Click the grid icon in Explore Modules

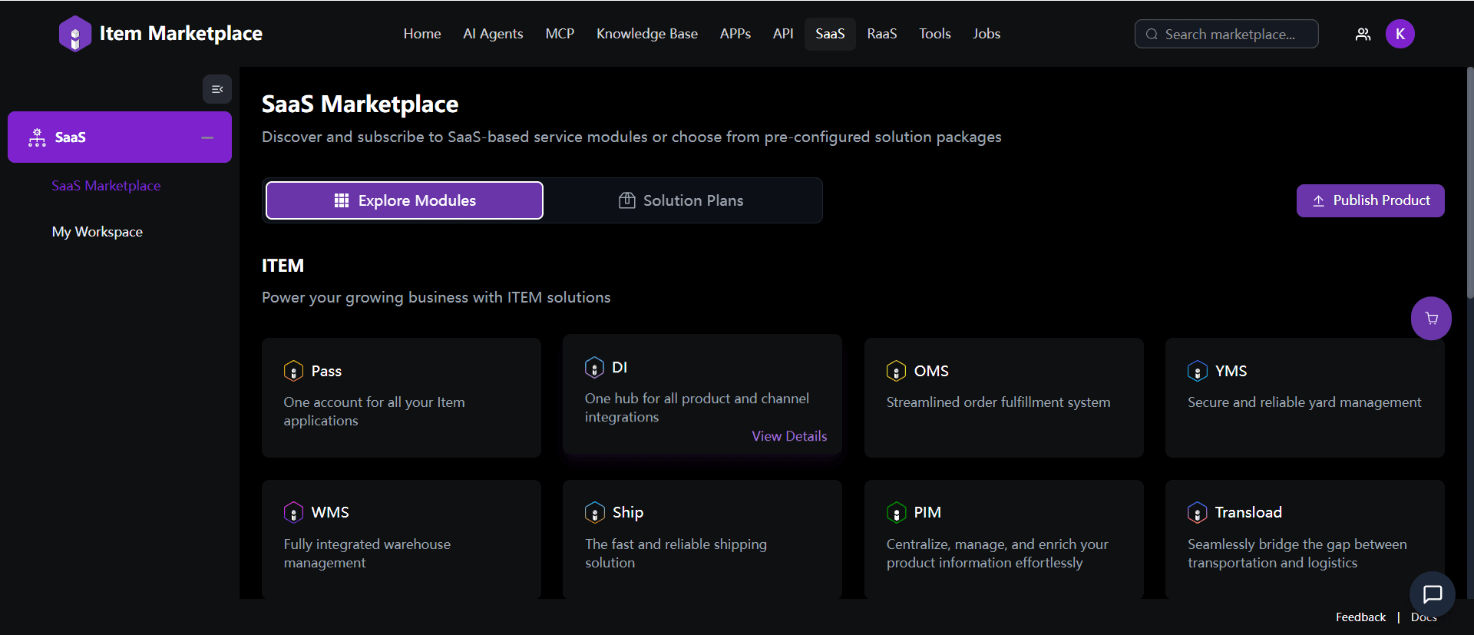(342, 200)
